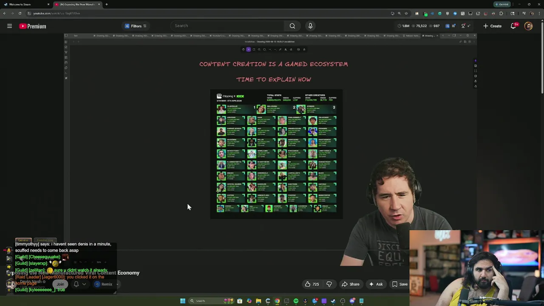544x306 pixels.
Task: Go to YouTube Premium home logo
Action: [33, 26]
